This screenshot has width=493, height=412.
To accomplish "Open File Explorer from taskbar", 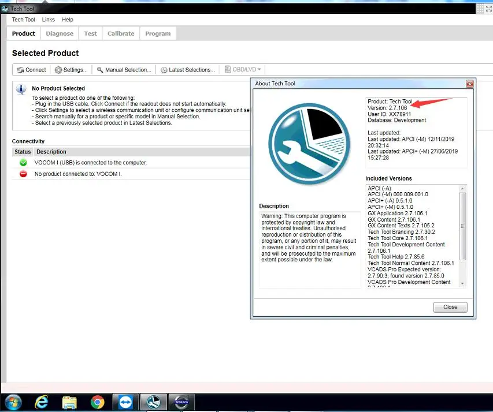I will [69, 403].
